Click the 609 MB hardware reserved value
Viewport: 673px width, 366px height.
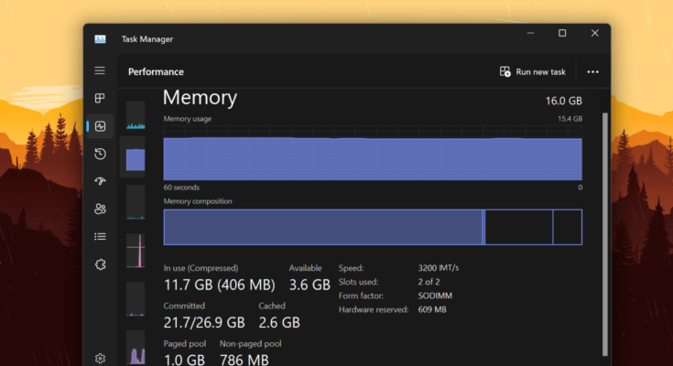(432, 309)
